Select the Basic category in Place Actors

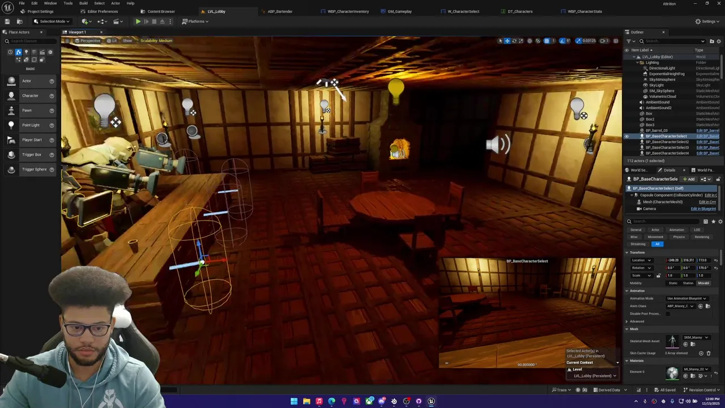coord(18,52)
